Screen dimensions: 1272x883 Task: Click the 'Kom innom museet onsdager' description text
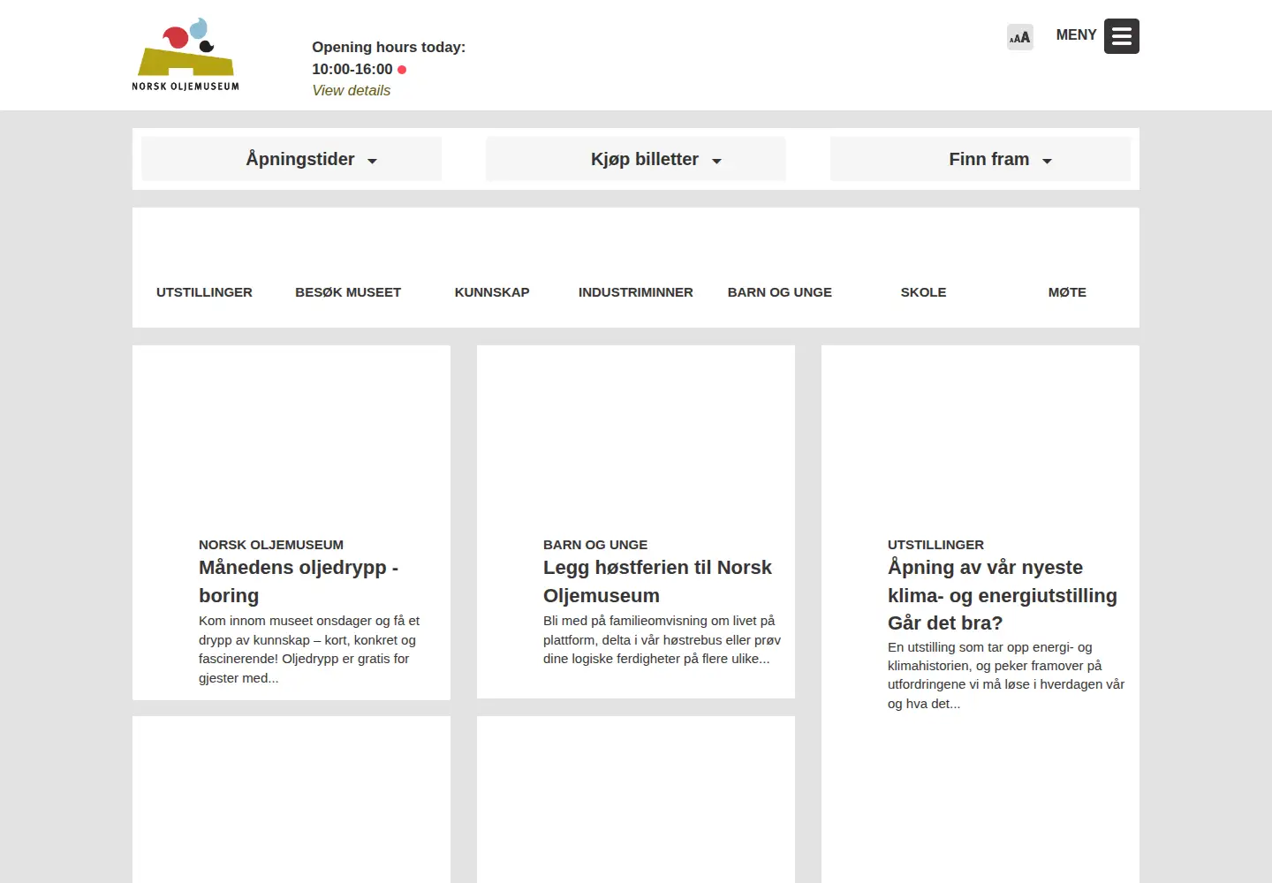coord(309,649)
